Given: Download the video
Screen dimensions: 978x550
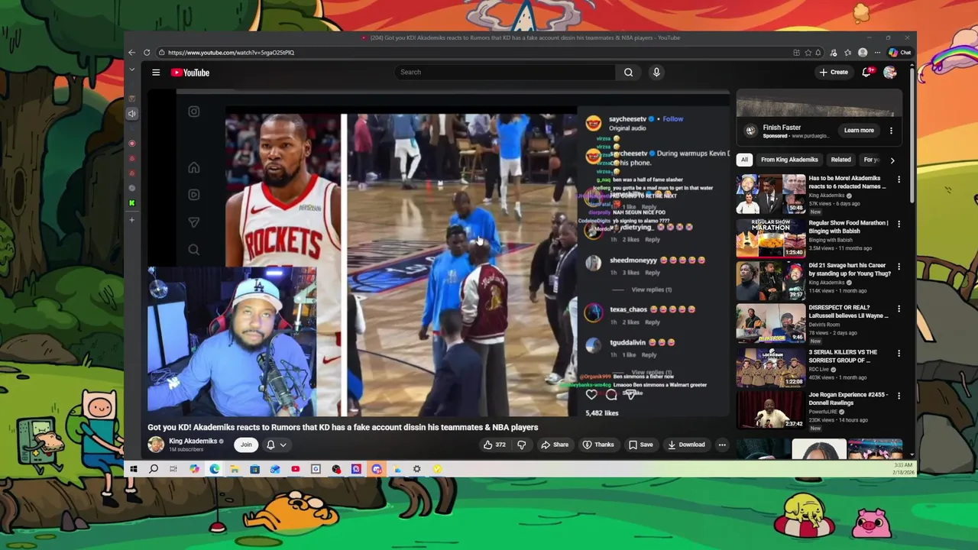Looking at the screenshot, I should coord(686,445).
